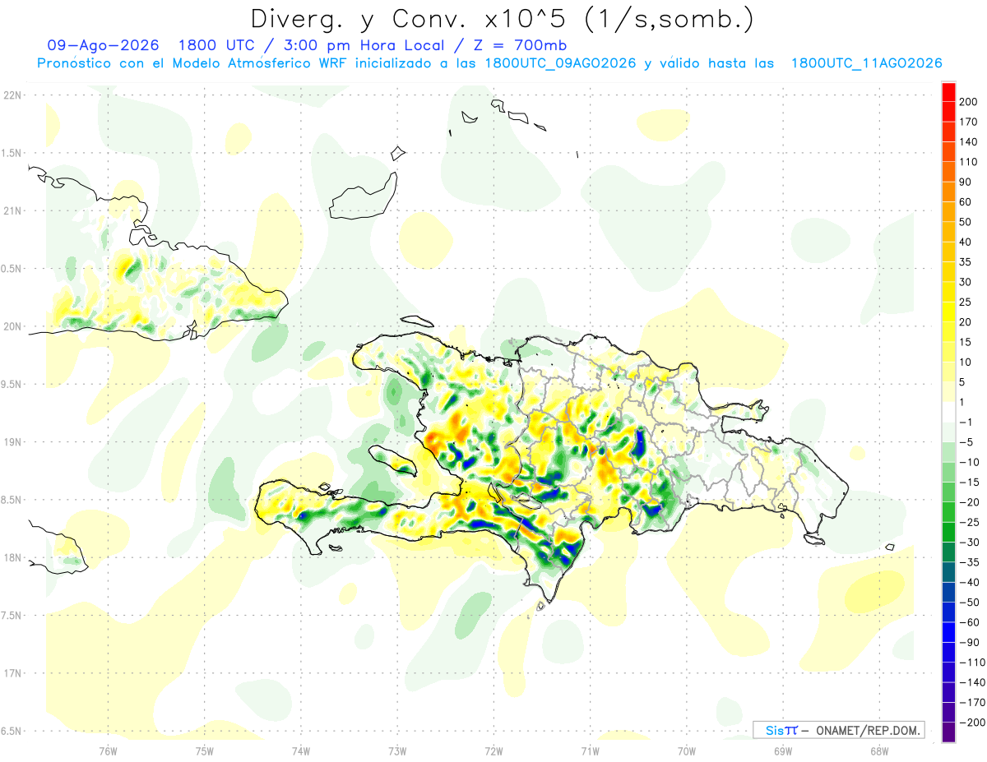This screenshot has height=762, width=987.
Task: Click the '18N' latitude label
Action: [12, 558]
